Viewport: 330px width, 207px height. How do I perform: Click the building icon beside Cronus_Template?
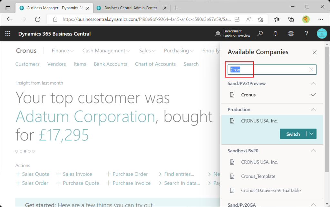232,176
